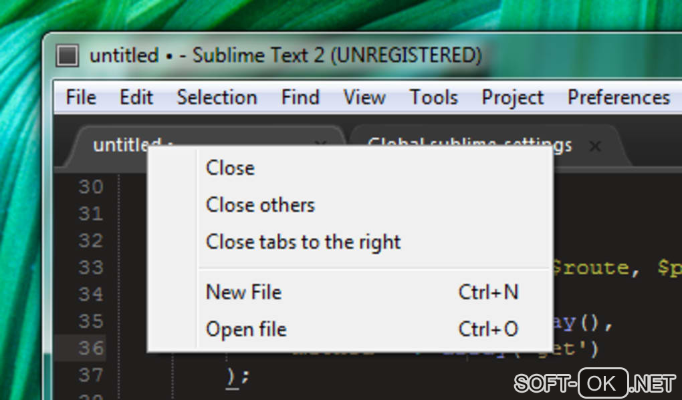Image resolution: width=682 pixels, height=400 pixels.
Task: Open the View menu
Action: coord(364,97)
